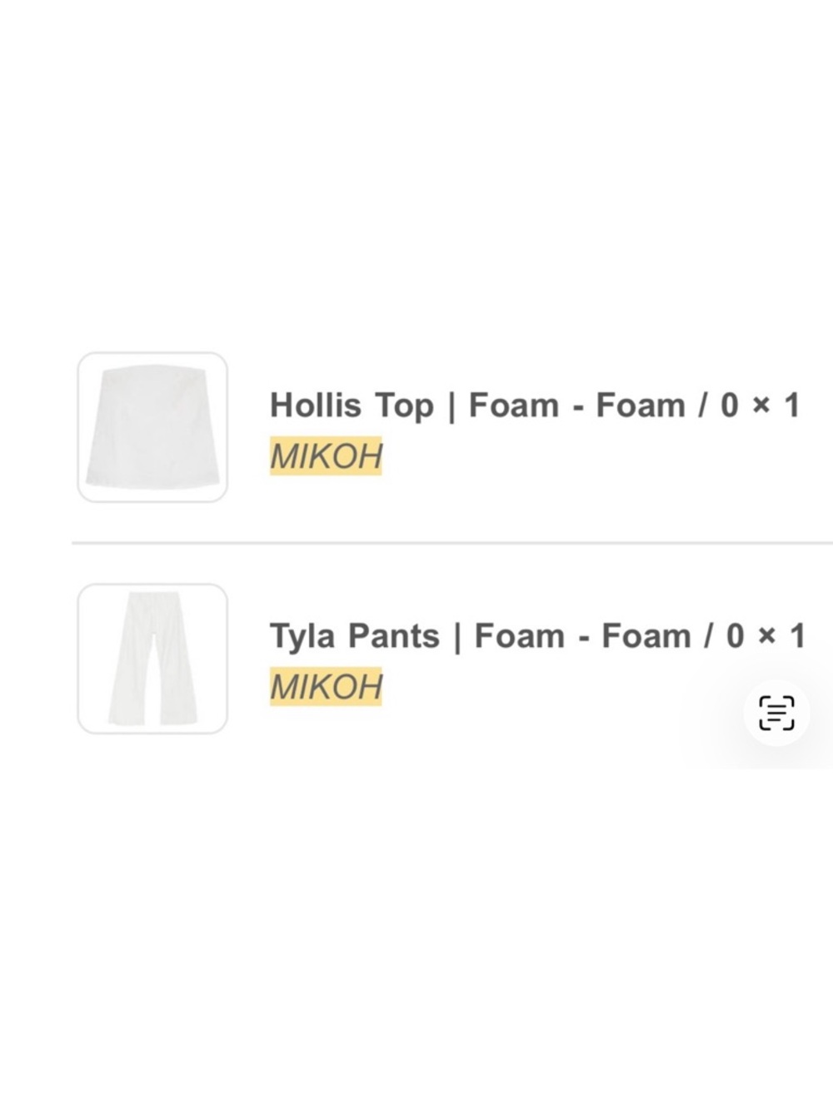Screen dimensions: 833x1110
Task: Click the "× 1" quantity for Tyla Pants
Action: click(x=781, y=636)
